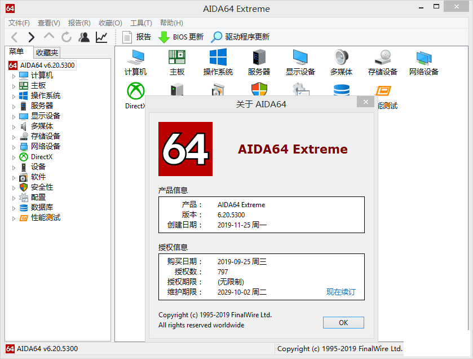Open 报告 report toolbar button
Screen dimensions: 473x359
[136, 37]
